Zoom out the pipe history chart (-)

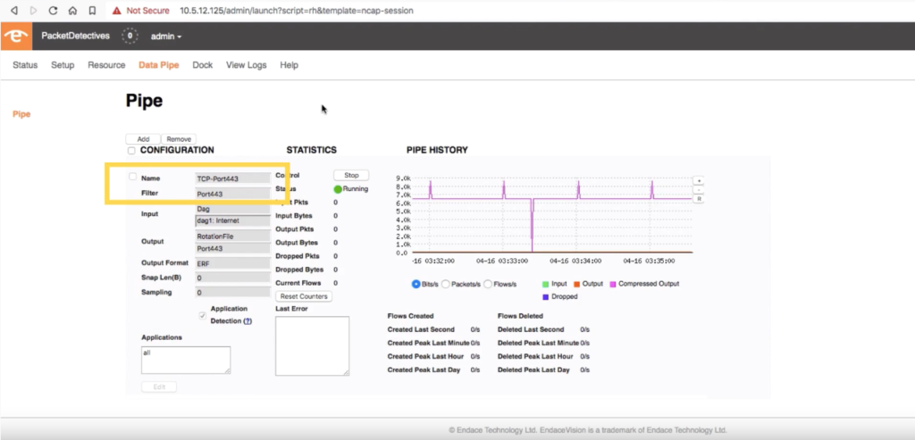[698, 189]
